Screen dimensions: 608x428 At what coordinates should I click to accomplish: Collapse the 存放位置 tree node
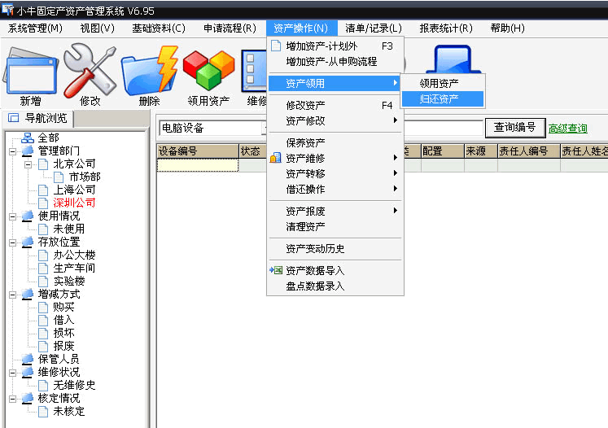click(12, 242)
